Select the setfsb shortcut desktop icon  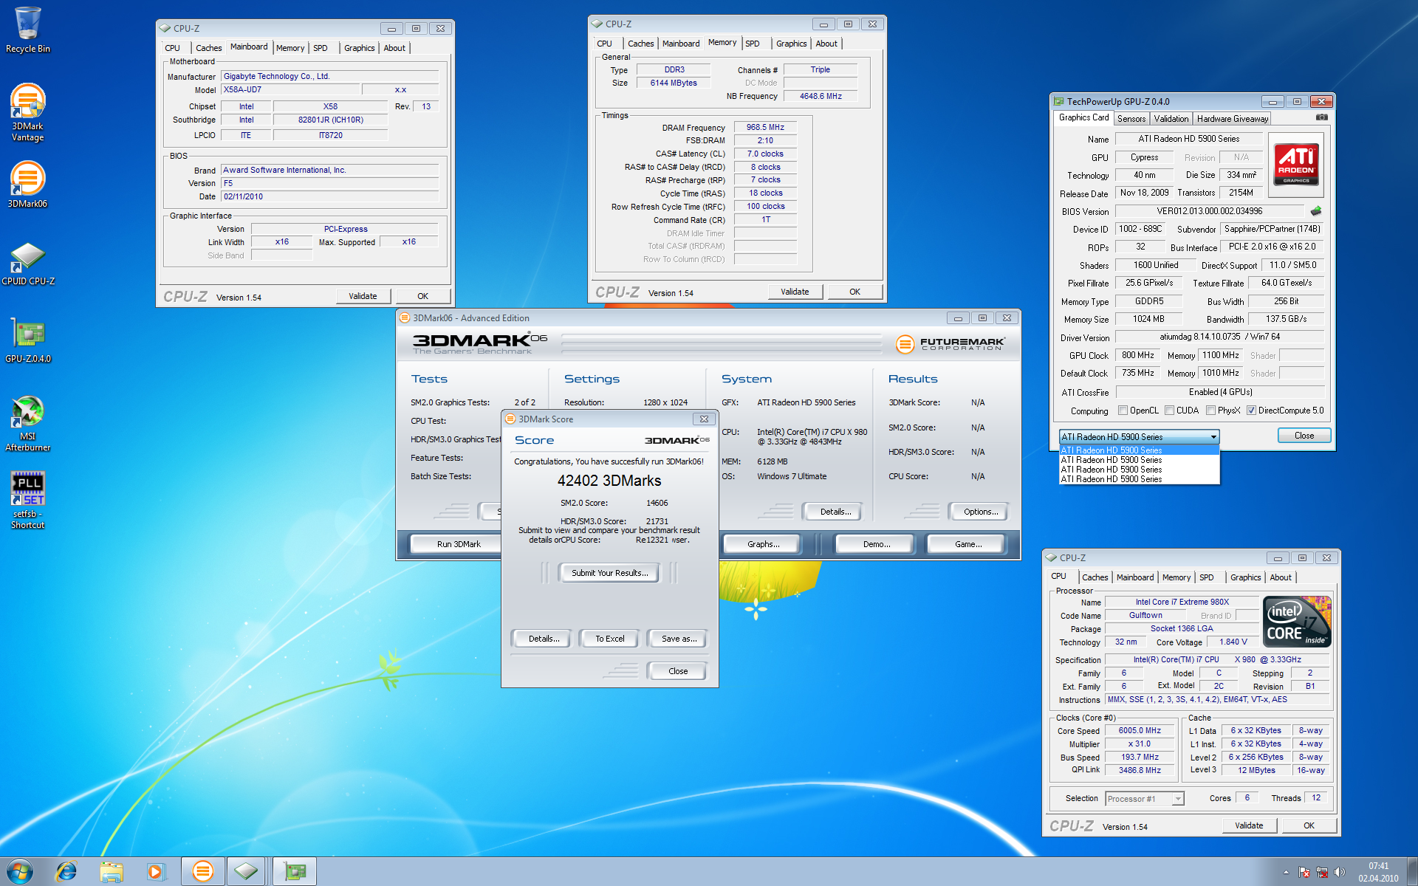click(x=28, y=501)
